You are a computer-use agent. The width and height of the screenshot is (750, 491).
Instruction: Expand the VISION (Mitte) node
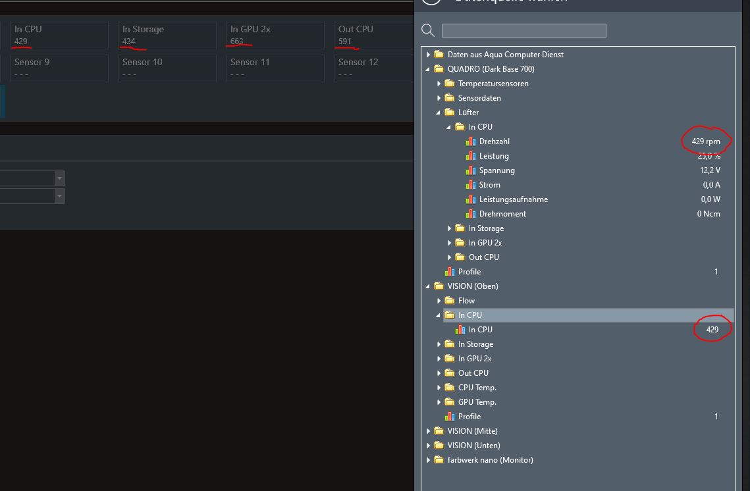[x=428, y=431]
